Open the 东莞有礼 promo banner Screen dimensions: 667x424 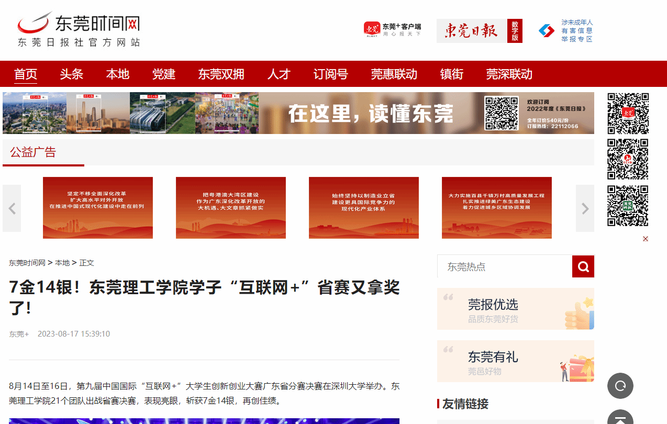coord(516,361)
